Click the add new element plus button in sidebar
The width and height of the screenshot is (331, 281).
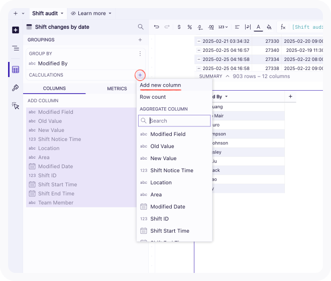16,30
